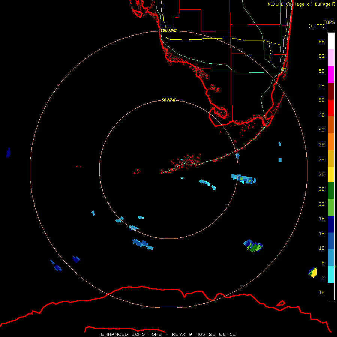
Task: Click legend value "22"
Action: coord(322,204)
